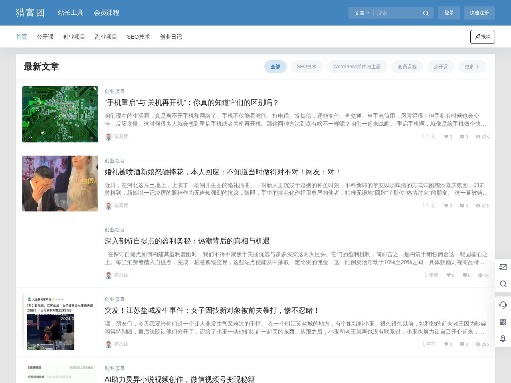Open the 公开课 navigation tab
This screenshot has width=511, height=383.
tap(45, 37)
